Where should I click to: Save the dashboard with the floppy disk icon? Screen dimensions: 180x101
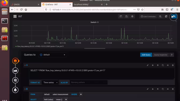tap(126, 16)
